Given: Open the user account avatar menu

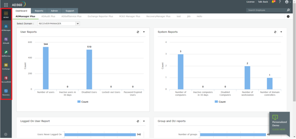Looking at the screenshot, I should click(x=288, y=2).
